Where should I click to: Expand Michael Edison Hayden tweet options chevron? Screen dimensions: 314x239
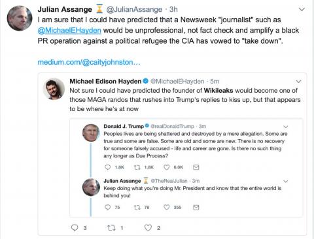(x=298, y=82)
